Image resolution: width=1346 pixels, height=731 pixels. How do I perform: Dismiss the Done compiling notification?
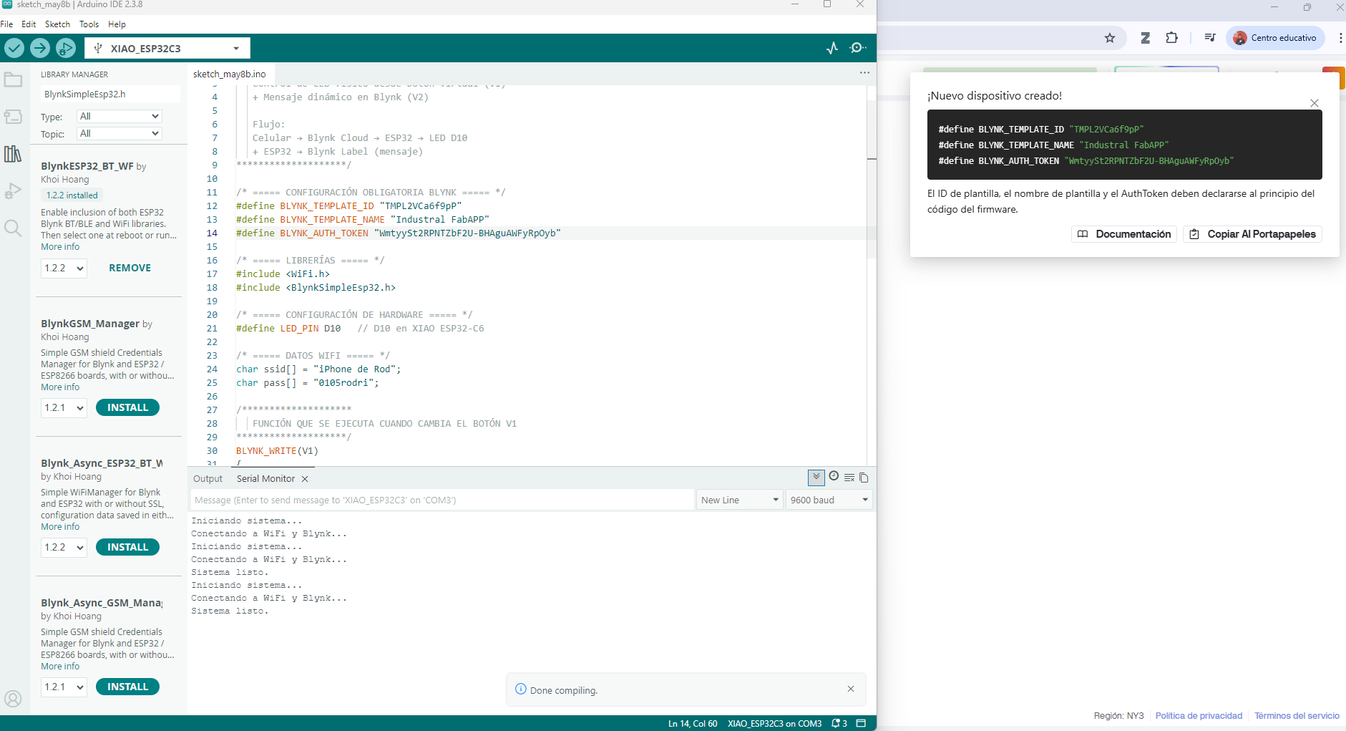click(x=851, y=689)
